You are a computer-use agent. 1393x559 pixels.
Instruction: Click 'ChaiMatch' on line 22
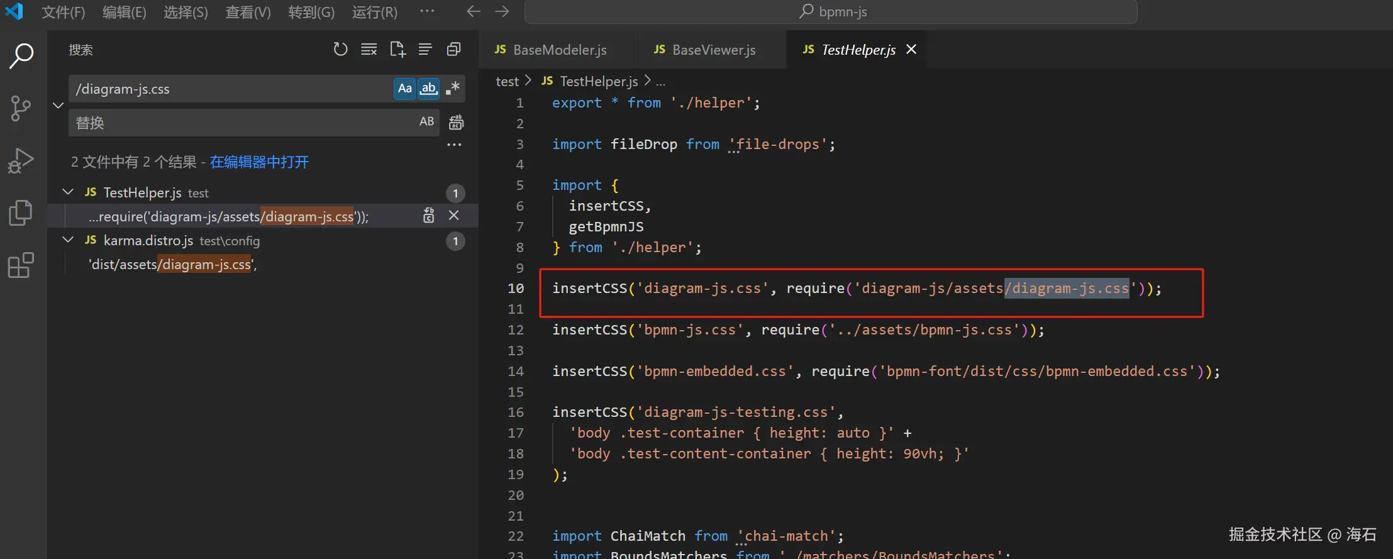click(648, 536)
